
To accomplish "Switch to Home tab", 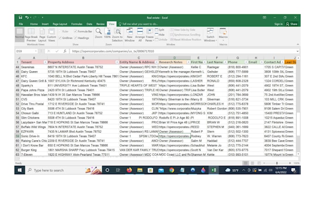I will pos(34,24).
